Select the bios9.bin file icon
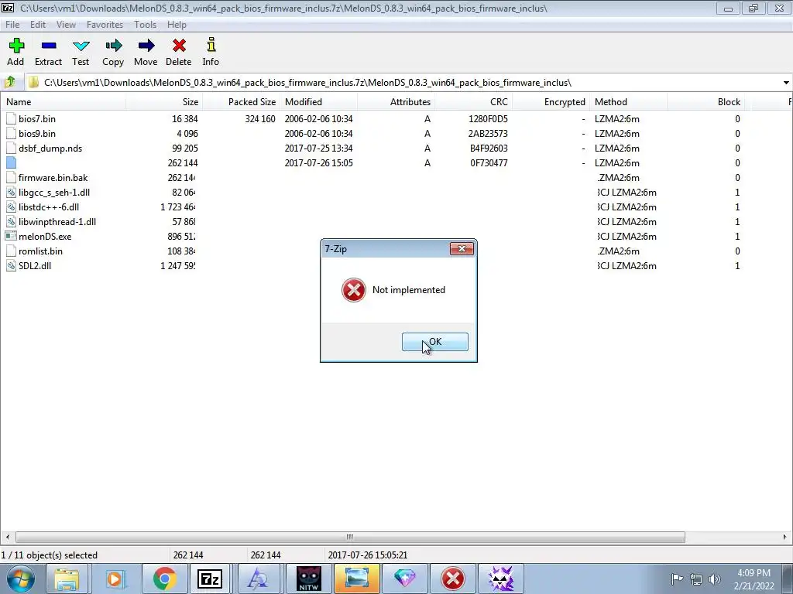This screenshot has height=594, width=793. pyautogui.click(x=11, y=133)
